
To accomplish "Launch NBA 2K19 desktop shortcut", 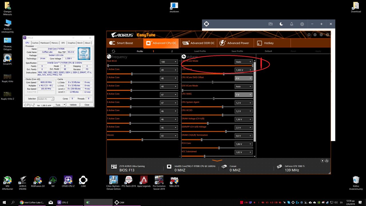I will (174, 182).
